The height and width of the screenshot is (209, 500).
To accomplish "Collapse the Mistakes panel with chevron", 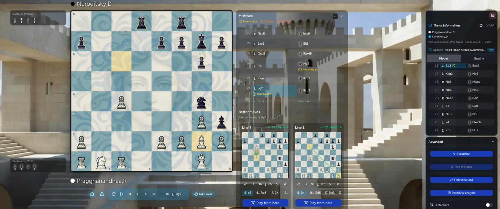I will click(x=335, y=16).
